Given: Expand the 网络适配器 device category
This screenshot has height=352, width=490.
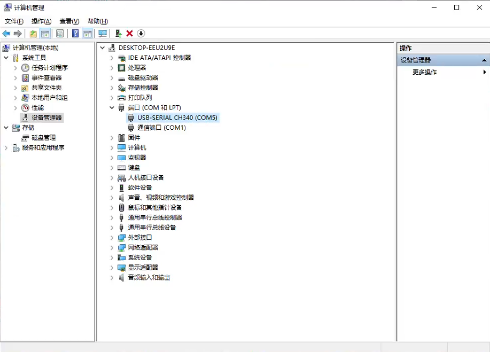Looking at the screenshot, I should click(x=112, y=248).
